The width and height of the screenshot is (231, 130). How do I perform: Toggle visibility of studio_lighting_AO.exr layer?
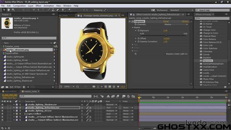pos(2,111)
